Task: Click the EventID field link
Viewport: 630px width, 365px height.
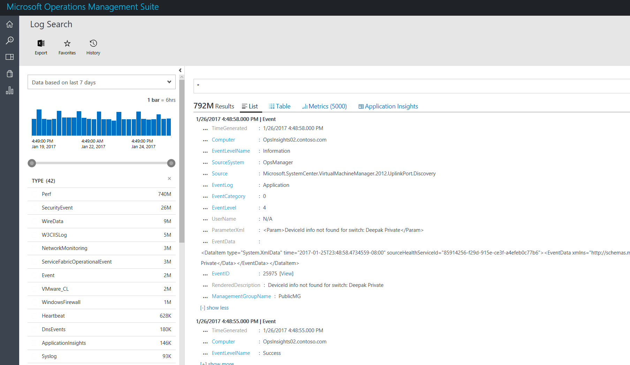Action: (220, 274)
